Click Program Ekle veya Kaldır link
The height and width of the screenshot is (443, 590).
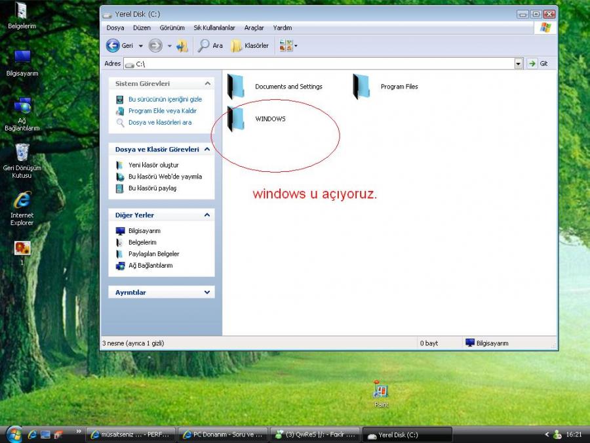pos(162,111)
